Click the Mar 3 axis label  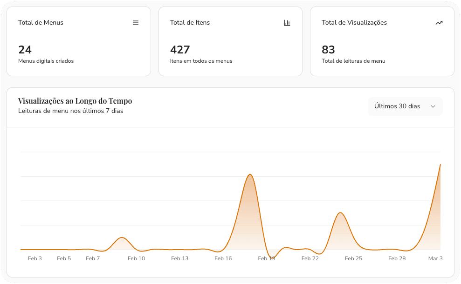[435, 258]
